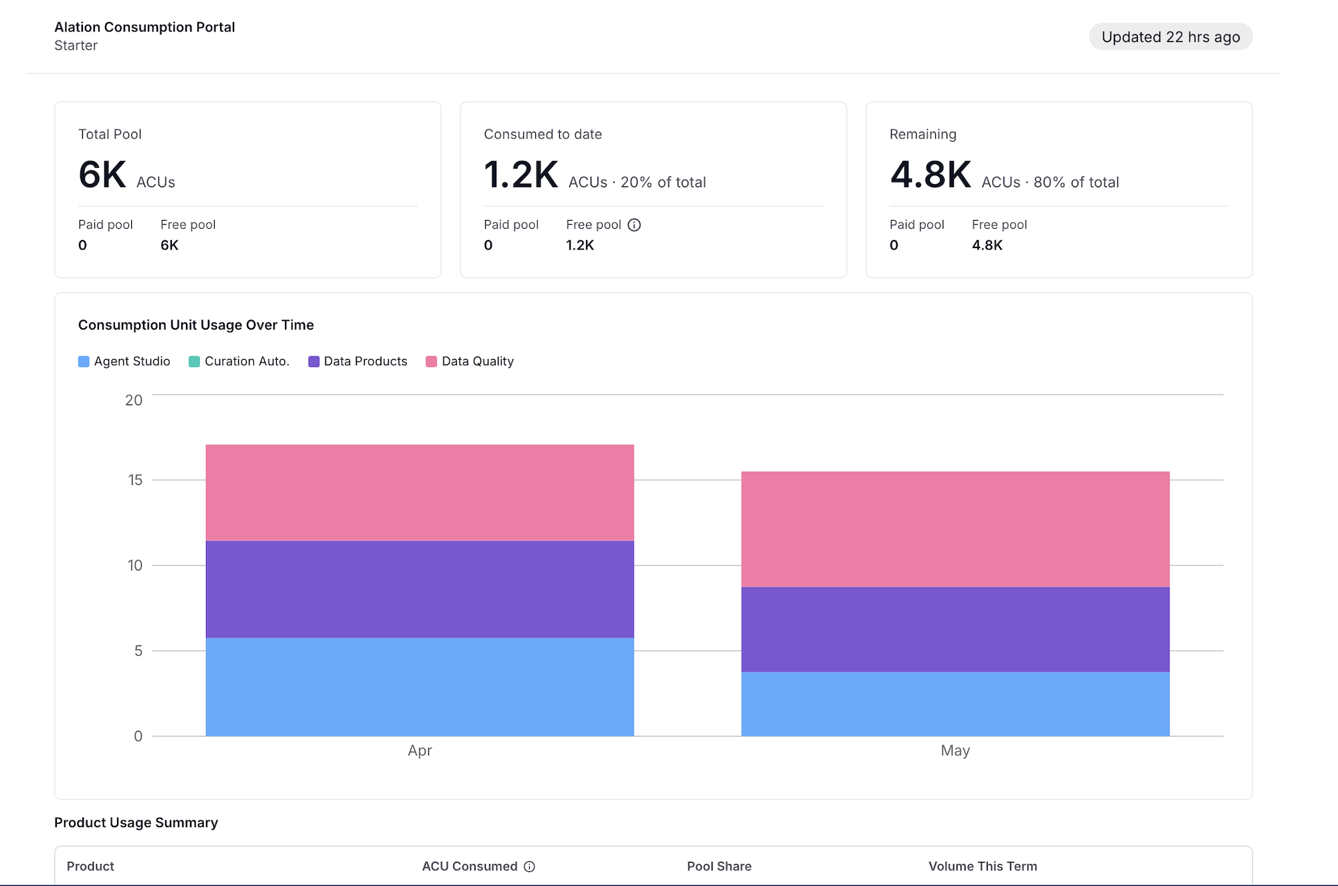Viewport: 1338px width, 886px height.
Task: Click the Y-axis label 20
Action: [x=134, y=400]
